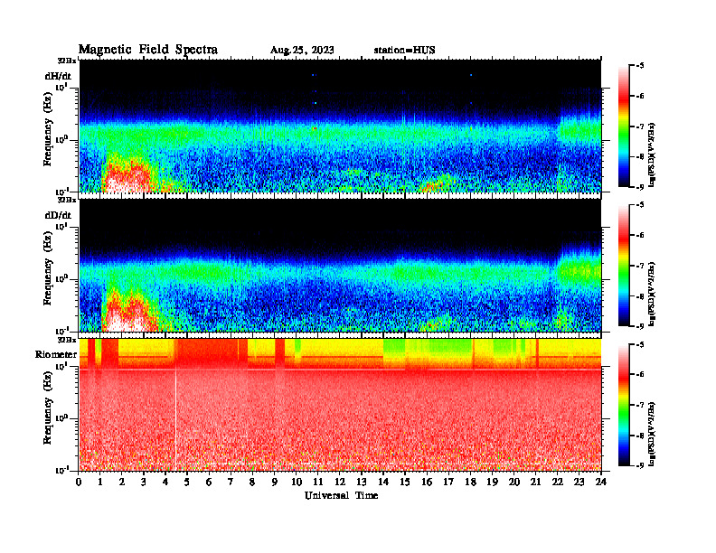This screenshot has height=553, width=716.
Task: Click the dH/dt panel color scale bar
Action: tap(624, 126)
